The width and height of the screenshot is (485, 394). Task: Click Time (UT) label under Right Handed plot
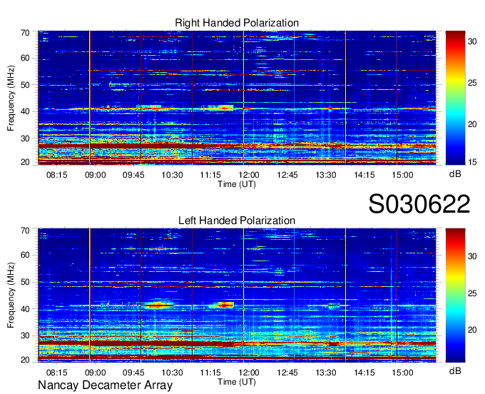point(237,184)
